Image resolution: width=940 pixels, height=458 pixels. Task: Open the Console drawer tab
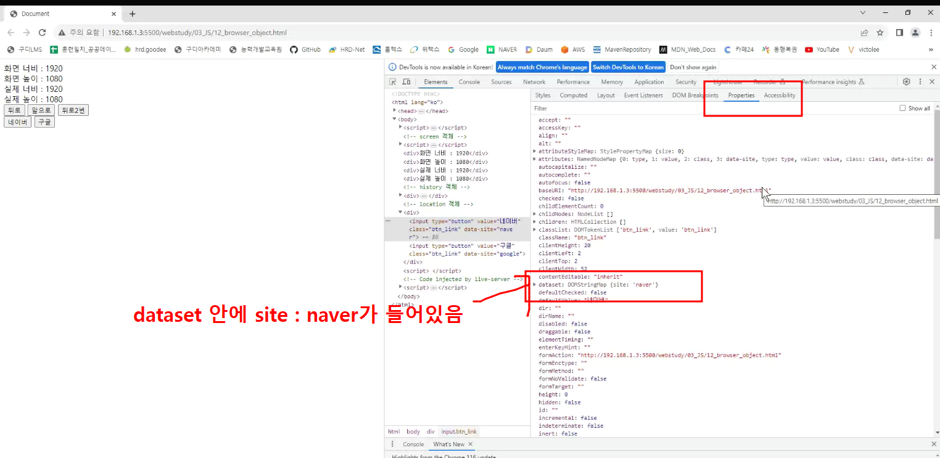pyautogui.click(x=413, y=444)
